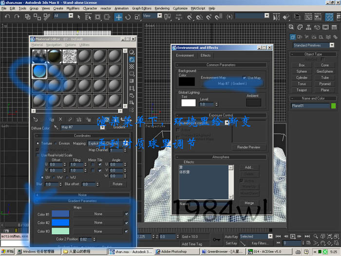341x256 pixels.
Task: Select Texture radio button in Coordinates
Action: pos(38,143)
